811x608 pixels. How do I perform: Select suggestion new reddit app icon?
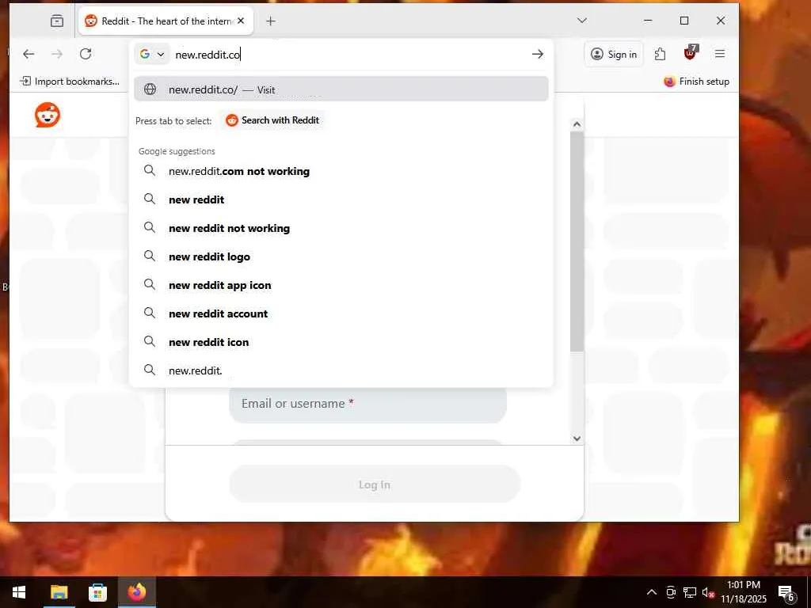click(341, 285)
